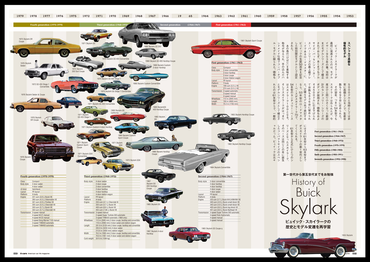370x262 pixels.
Task: Select the gray 1964 Skylark Convertible photo
Action: [x=194, y=158]
